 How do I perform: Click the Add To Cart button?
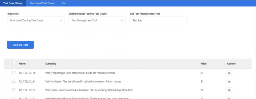click(20, 45)
